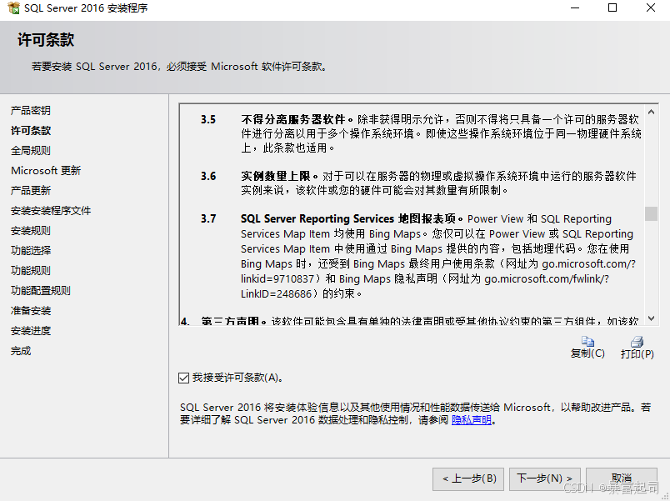
Task: Click the license text scrollbar up arrow
Action: coord(652,110)
